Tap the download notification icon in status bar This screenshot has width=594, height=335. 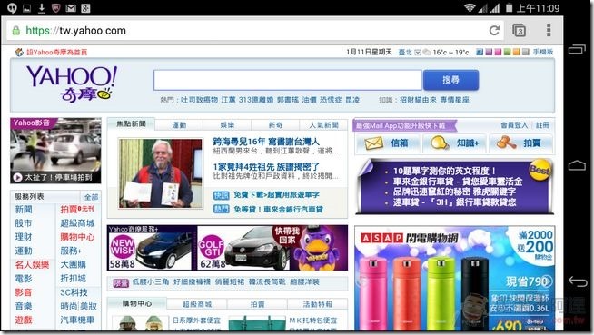pyautogui.click(x=41, y=8)
